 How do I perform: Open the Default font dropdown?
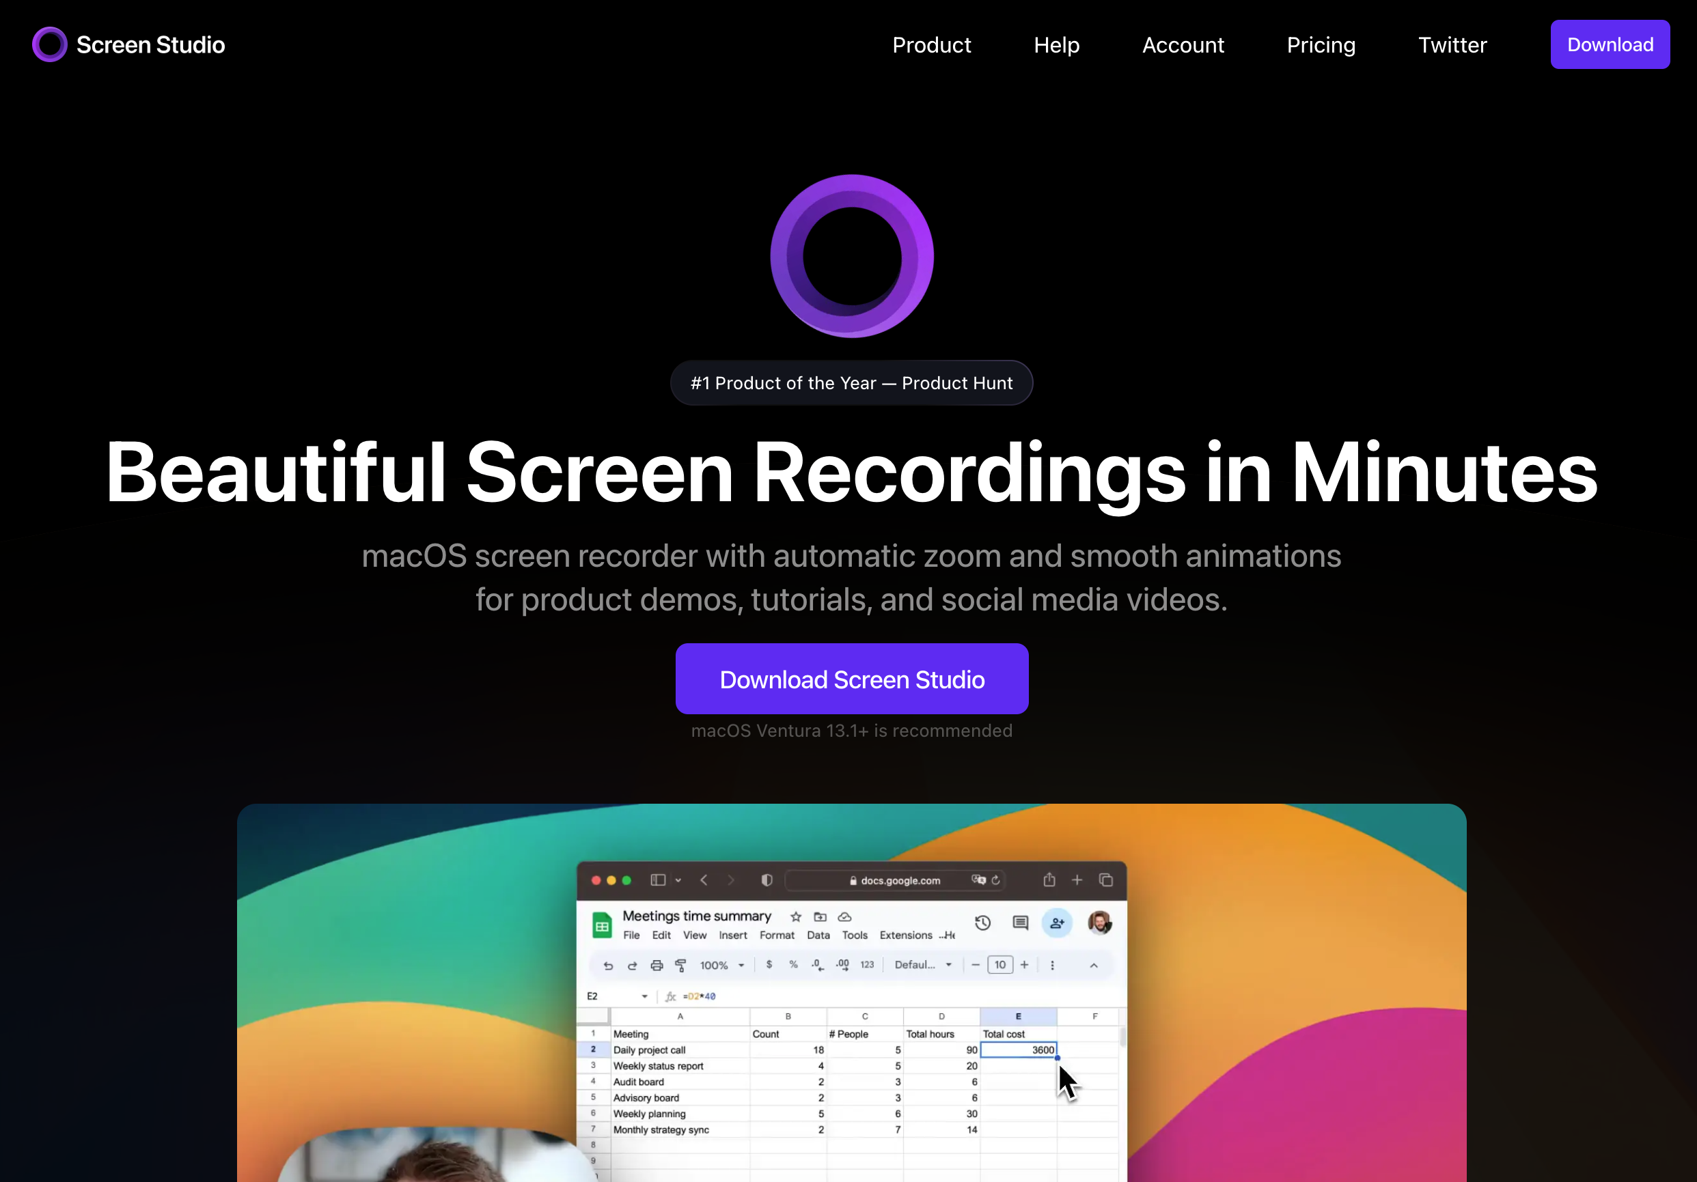922,965
